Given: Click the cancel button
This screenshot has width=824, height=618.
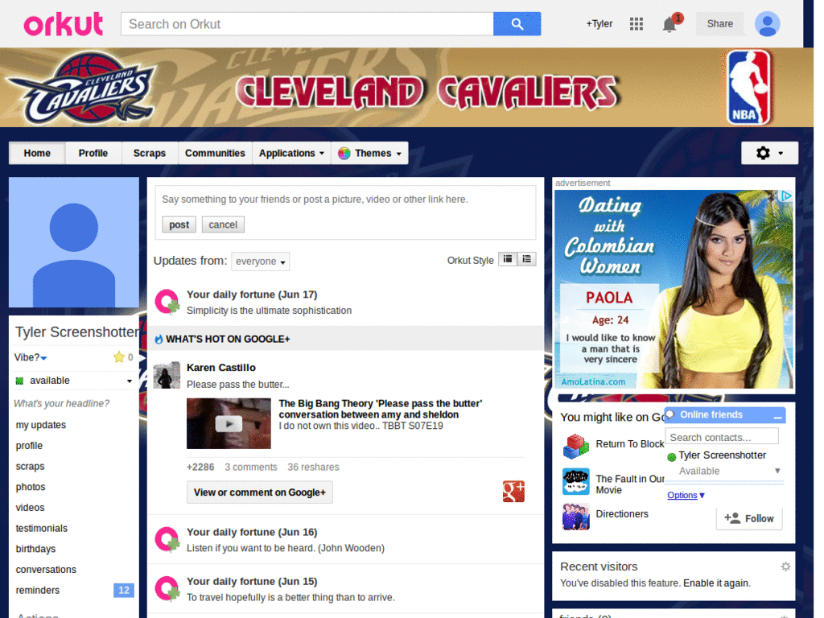Looking at the screenshot, I should coord(223,225).
